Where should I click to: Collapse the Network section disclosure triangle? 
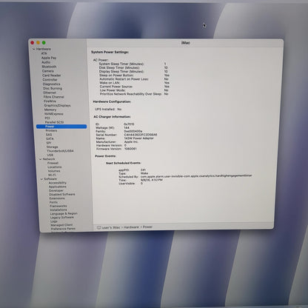40,159
